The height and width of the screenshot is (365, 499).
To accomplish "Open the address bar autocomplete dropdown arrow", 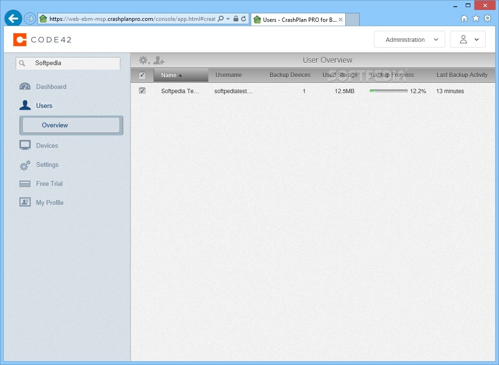I will (x=228, y=19).
